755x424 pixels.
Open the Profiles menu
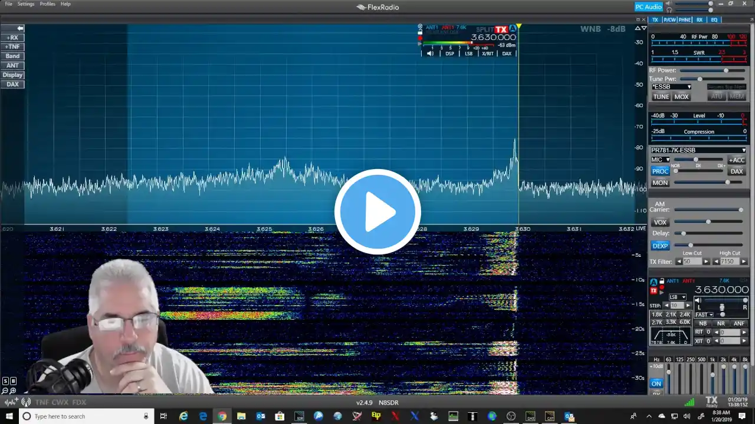(47, 4)
